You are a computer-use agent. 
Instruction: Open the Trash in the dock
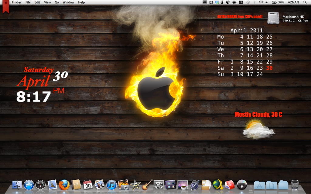(295, 184)
